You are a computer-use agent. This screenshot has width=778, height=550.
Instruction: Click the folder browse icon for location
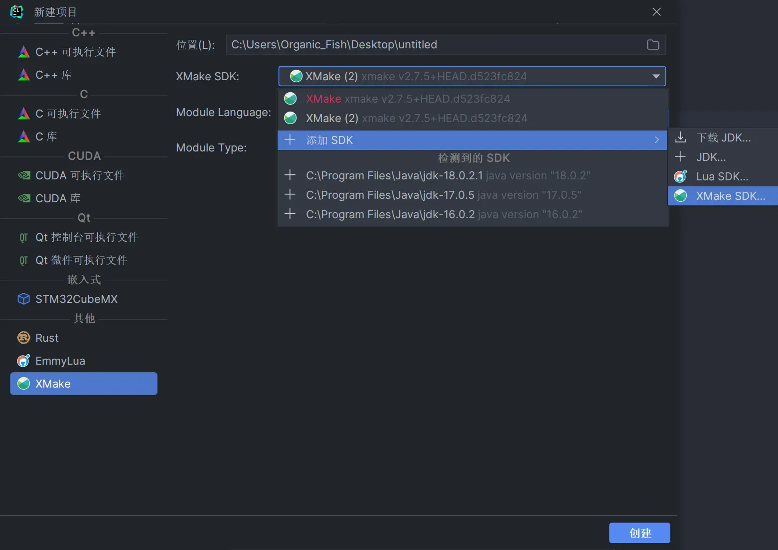pos(653,45)
